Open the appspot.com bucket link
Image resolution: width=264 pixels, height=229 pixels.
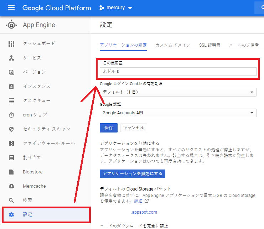(x=144, y=212)
